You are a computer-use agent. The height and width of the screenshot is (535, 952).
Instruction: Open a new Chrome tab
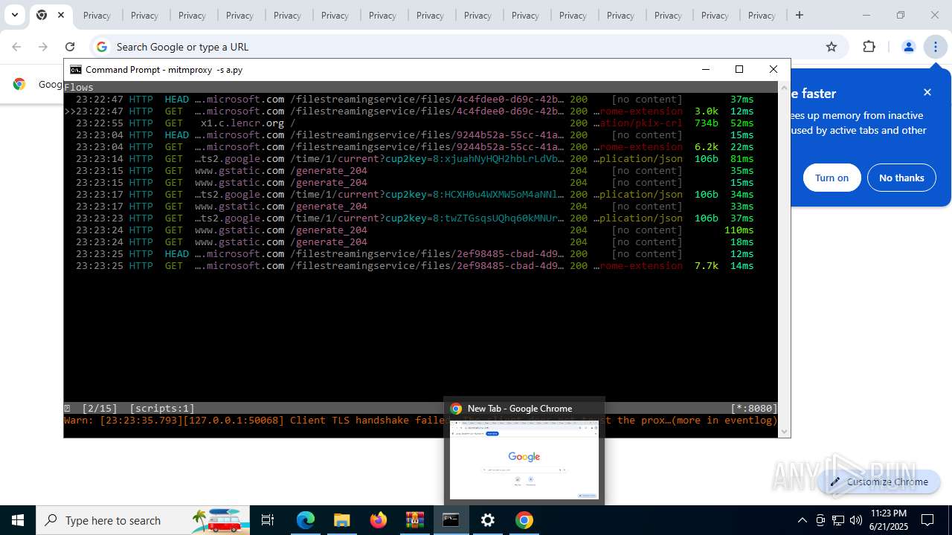(800, 15)
